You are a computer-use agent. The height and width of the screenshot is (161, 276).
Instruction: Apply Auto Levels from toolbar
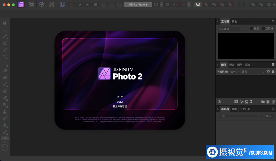point(71,5)
